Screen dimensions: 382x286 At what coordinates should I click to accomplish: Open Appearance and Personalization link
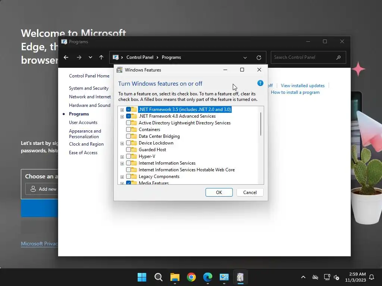pyautogui.click(x=85, y=134)
